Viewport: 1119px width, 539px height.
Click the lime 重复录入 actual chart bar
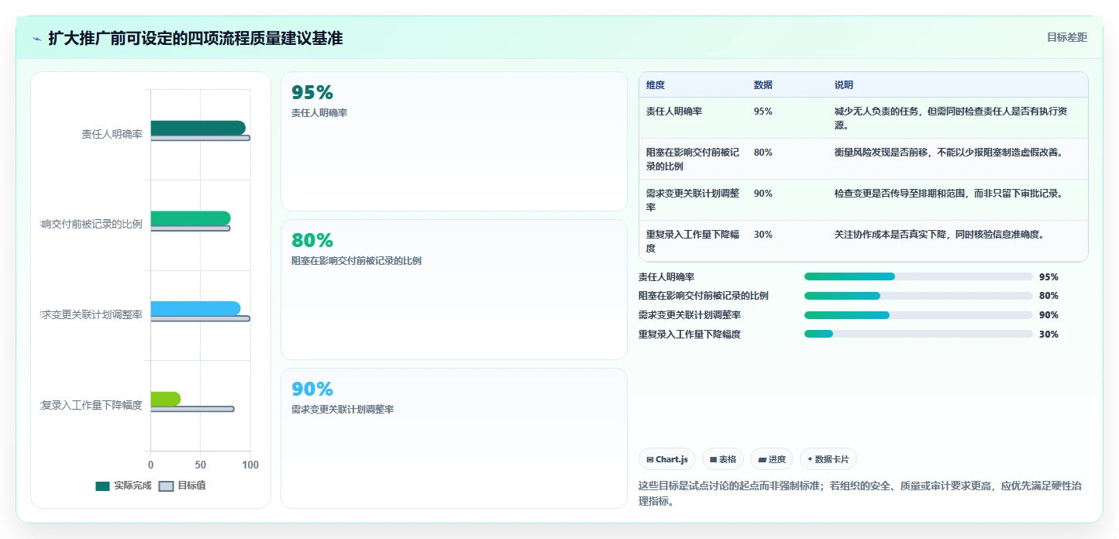click(166, 399)
